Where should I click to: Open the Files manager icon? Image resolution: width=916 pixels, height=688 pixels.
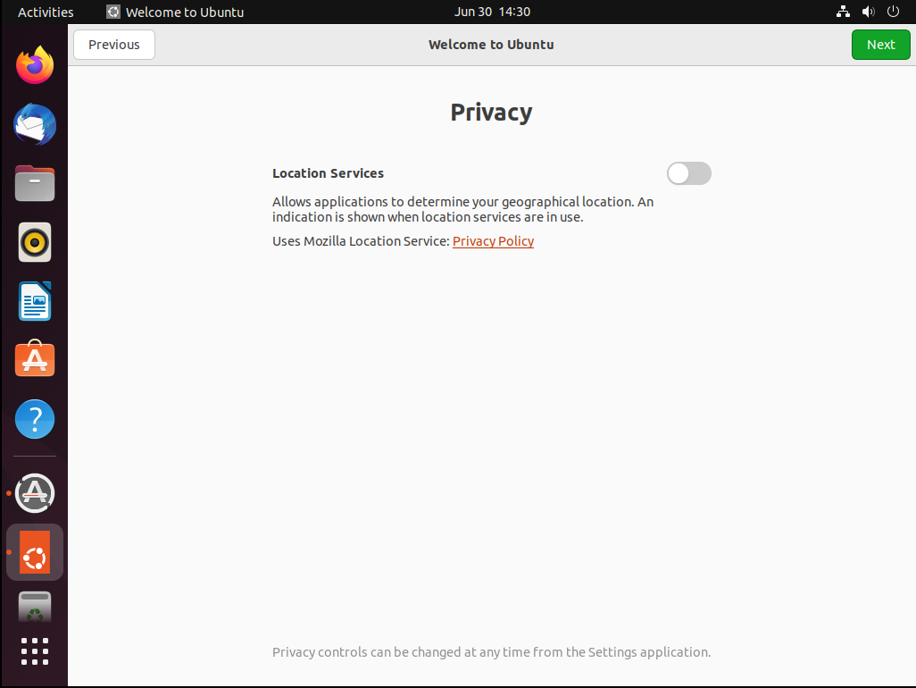(x=35, y=183)
